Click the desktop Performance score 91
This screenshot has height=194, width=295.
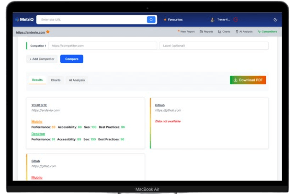[x=53, y=139]
